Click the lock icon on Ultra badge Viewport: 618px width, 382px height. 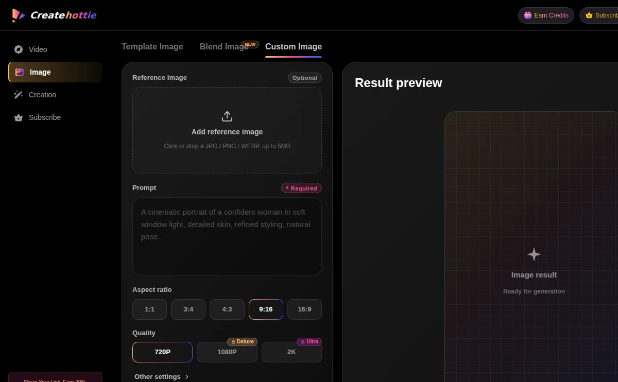click(x=303, y=342)
